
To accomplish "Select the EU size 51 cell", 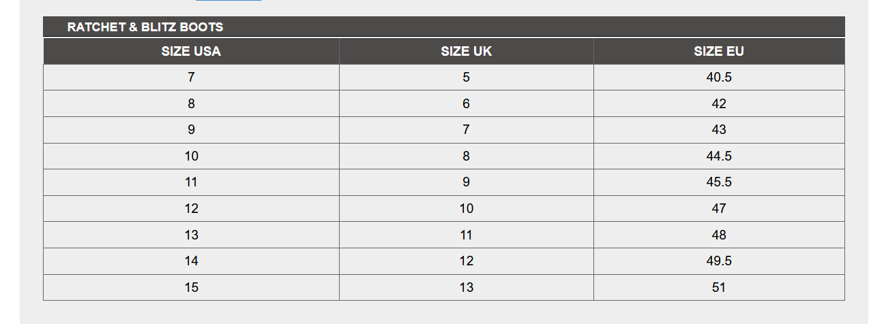I will coord(719,287).
